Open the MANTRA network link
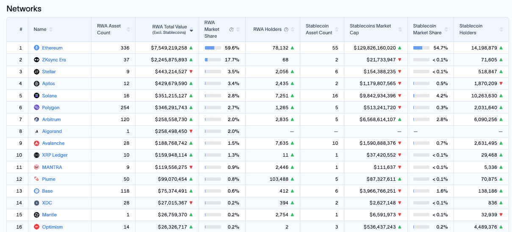The width and height of the screenshot is (512, 232). [52, 167]
